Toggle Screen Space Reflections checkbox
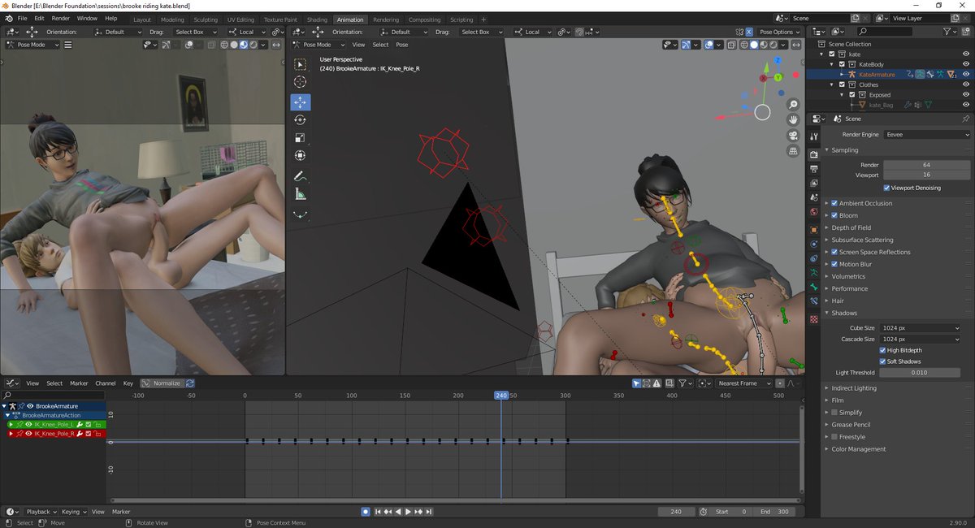The width and height of the screenshot is (975, 528). [x=834, y=252]
